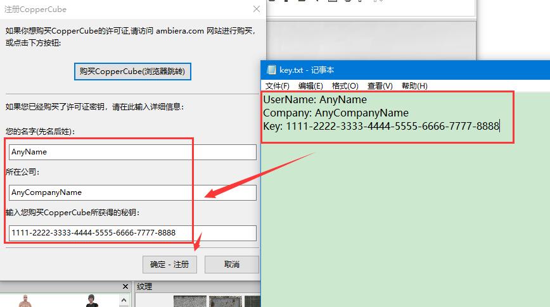Image resolution: width=550 pixels, height=307 pixels.
Task: Click the scroll up arrow in the prefab panel
Action: (124, 300)
